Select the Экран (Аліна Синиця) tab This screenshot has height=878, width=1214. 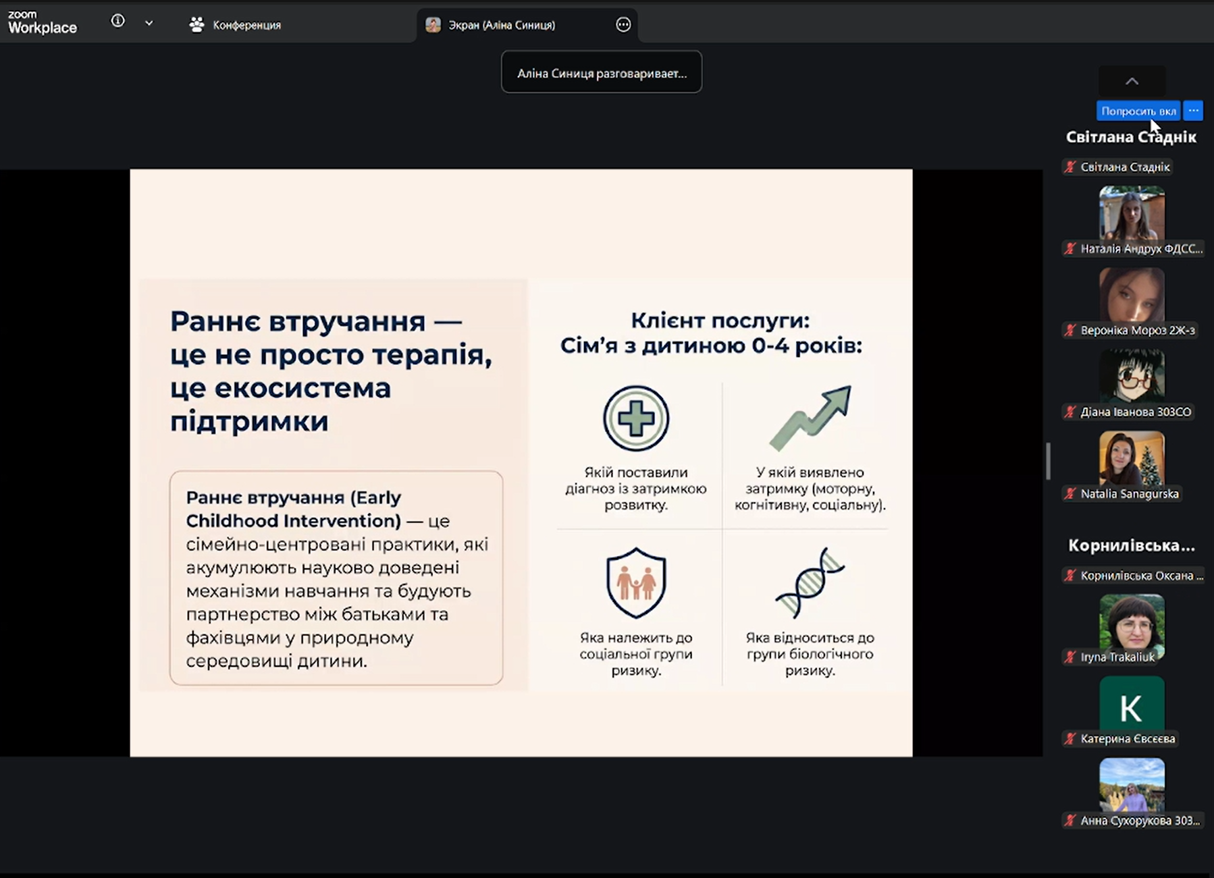pos(501,25)
